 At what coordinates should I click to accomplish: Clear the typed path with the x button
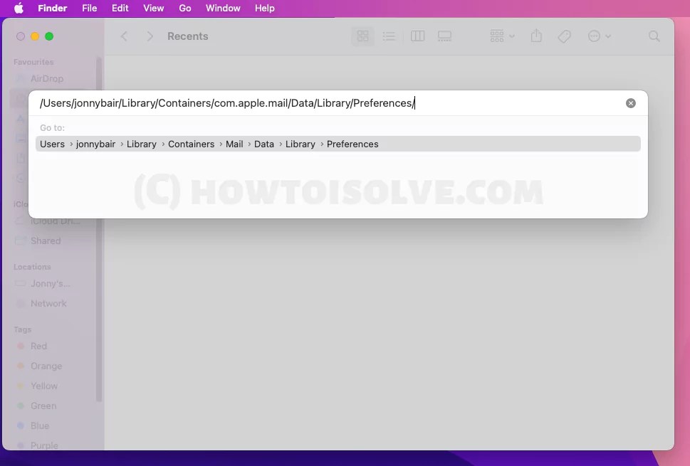click(630, 102)
